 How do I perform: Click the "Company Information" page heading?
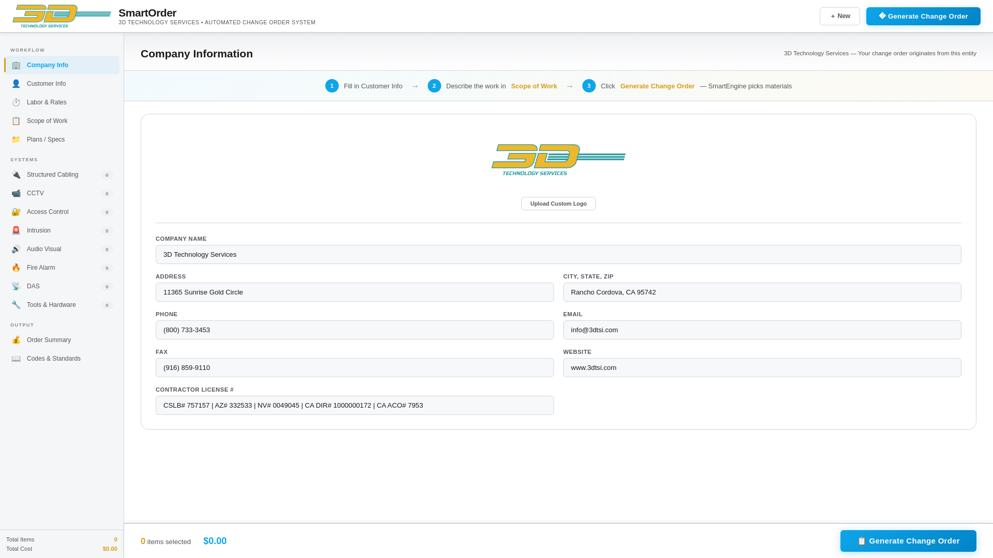click(197, 54)
